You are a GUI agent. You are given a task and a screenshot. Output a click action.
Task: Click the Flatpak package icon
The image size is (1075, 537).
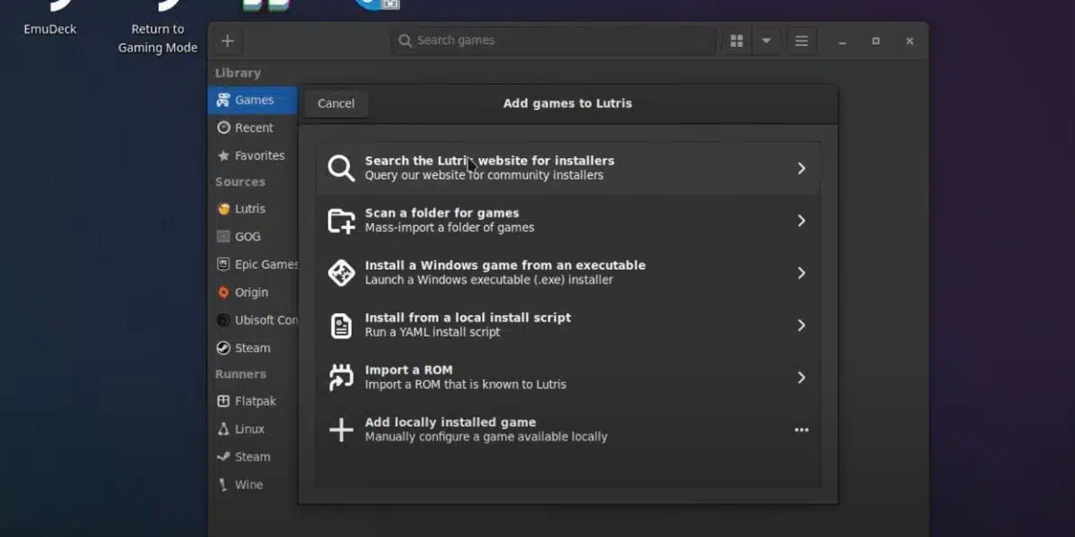223,402
